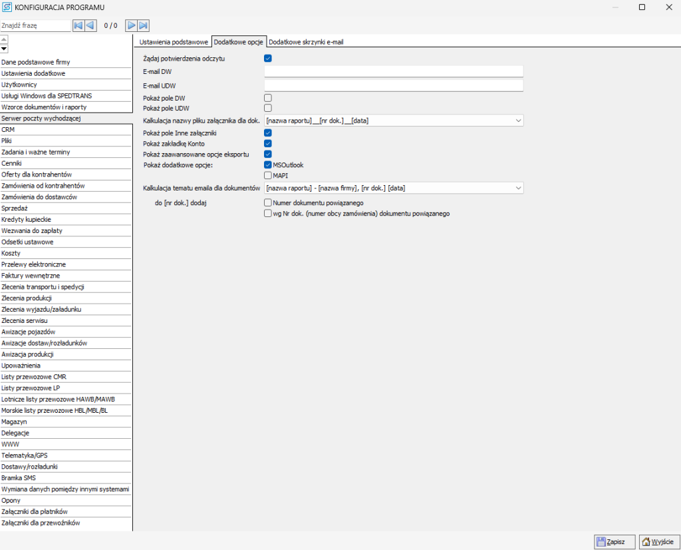The height and width of the screenshot is (550, 681).
Task: Tick the MAPI checkbox
Action: click(268, 176)
